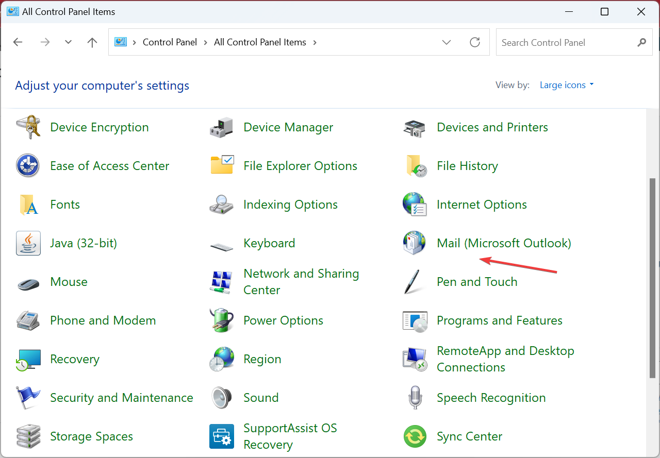Open the Device Encryption link

pyautogui.click(x=100, y=127)
